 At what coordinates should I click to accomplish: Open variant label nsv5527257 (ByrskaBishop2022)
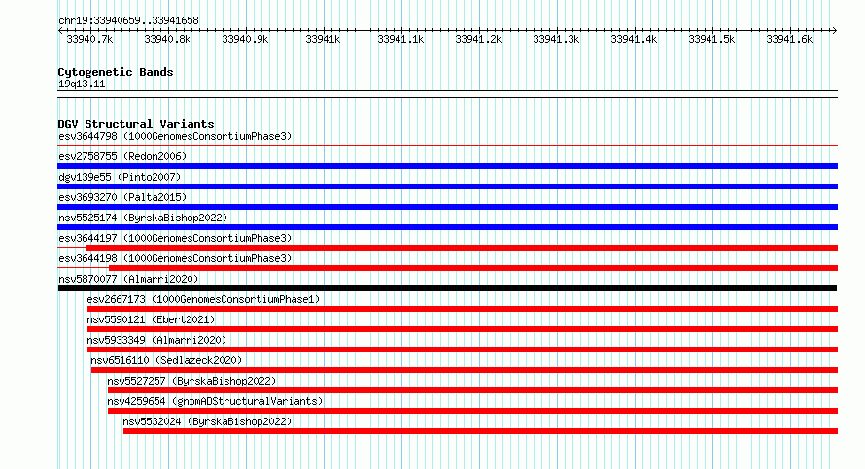191,381
